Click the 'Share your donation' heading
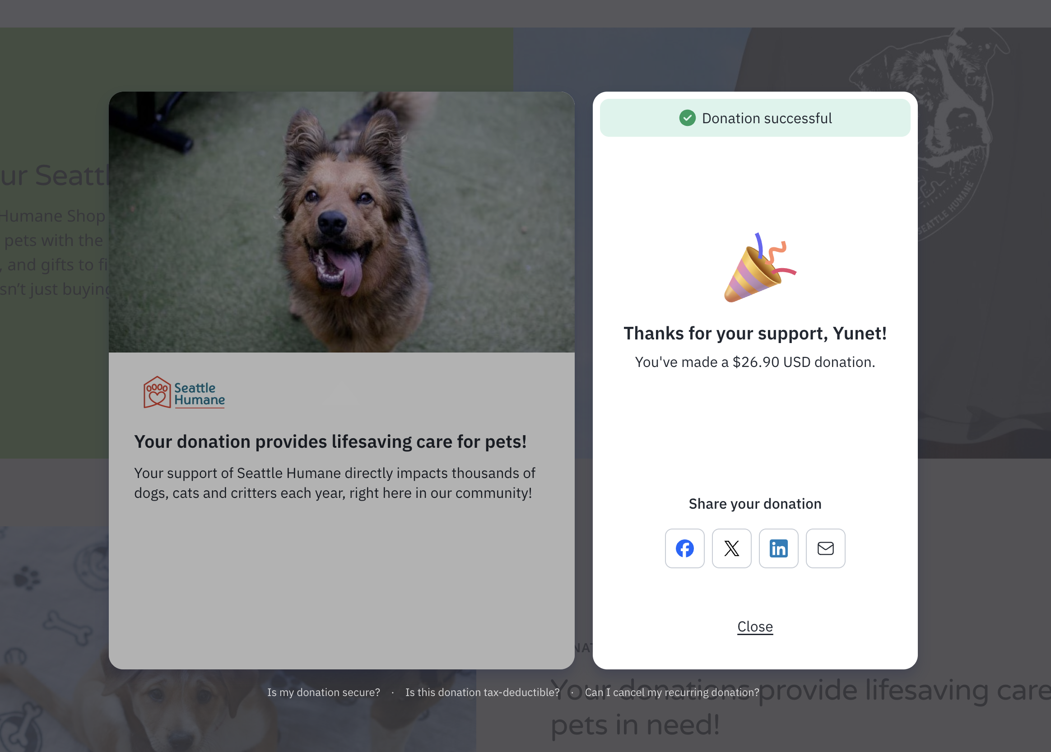 (755, 504)
